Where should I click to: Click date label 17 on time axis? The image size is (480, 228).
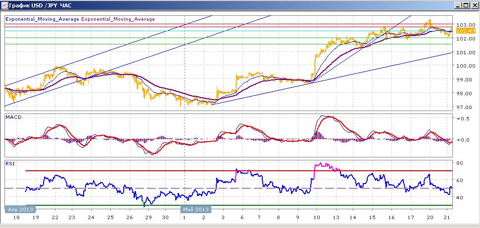pos(410,218)
